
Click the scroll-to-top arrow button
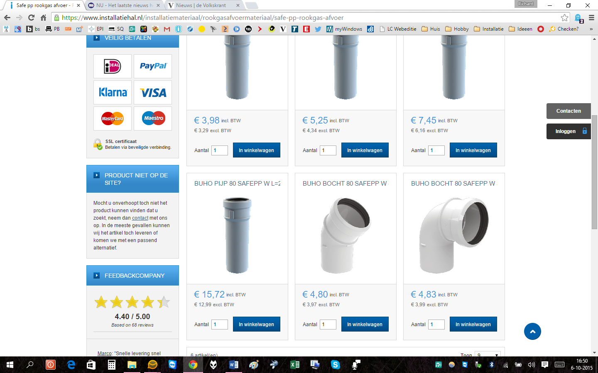532,332
